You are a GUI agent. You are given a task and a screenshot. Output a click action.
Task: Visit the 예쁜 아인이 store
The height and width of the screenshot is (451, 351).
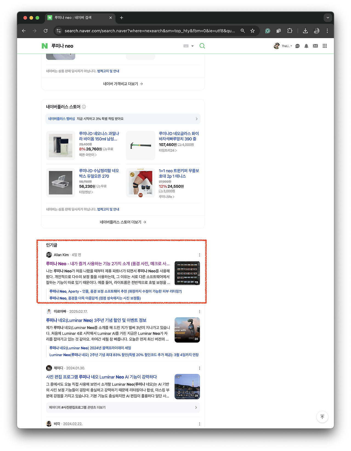click(88, 155)
